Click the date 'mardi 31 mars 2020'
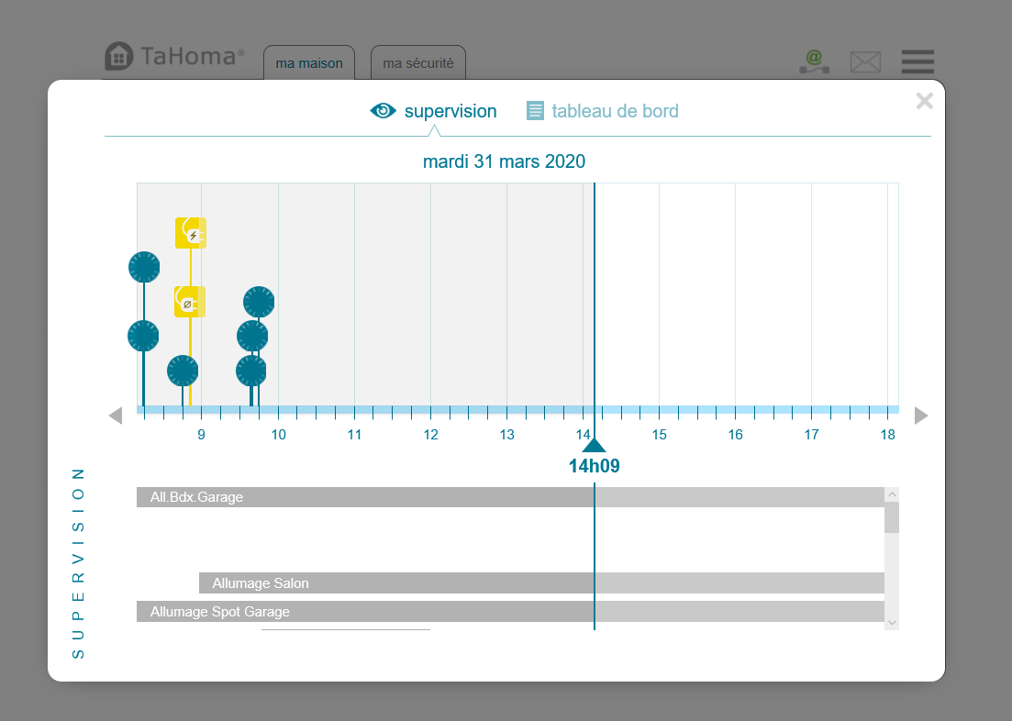Screen dimensions: 1012x721 coord(504,161)
